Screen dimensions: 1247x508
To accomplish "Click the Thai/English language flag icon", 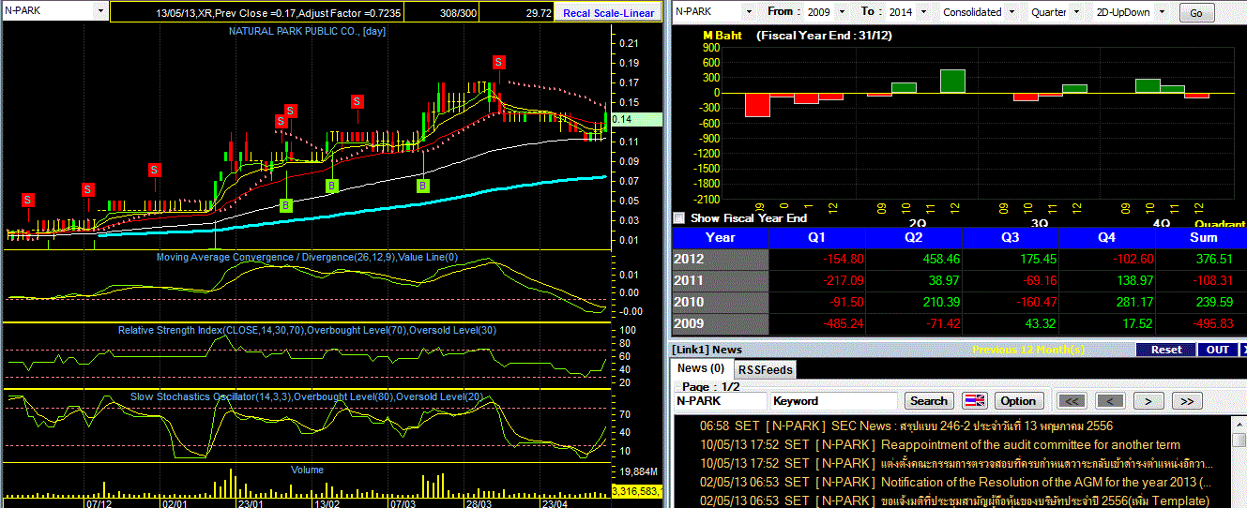I will tap(975, 400).
